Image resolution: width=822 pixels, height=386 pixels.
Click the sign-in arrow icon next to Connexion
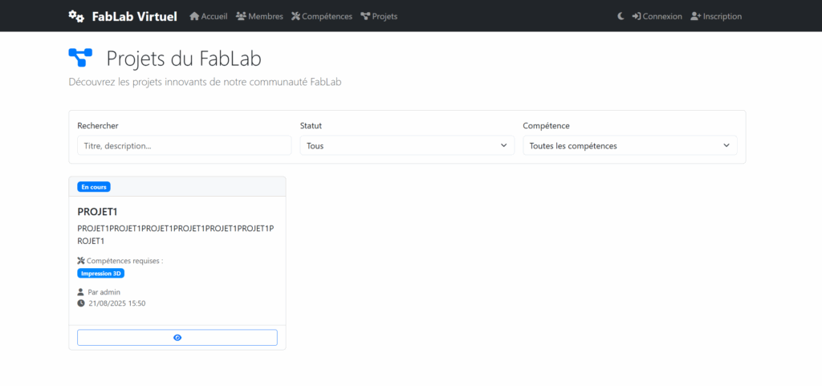coord(637,16)
